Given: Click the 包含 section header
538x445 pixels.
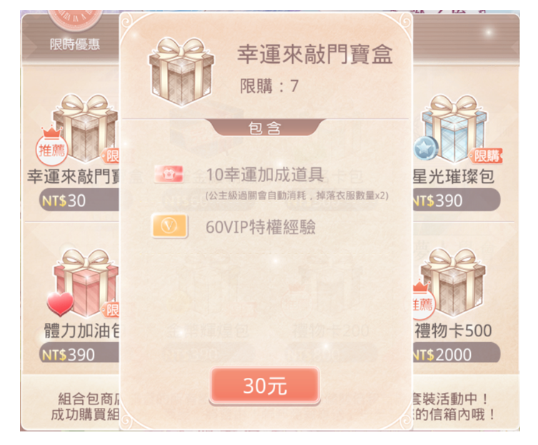Looking at the screenshot, I should click(264, 128).
